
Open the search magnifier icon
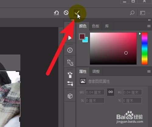pos(132,13)
